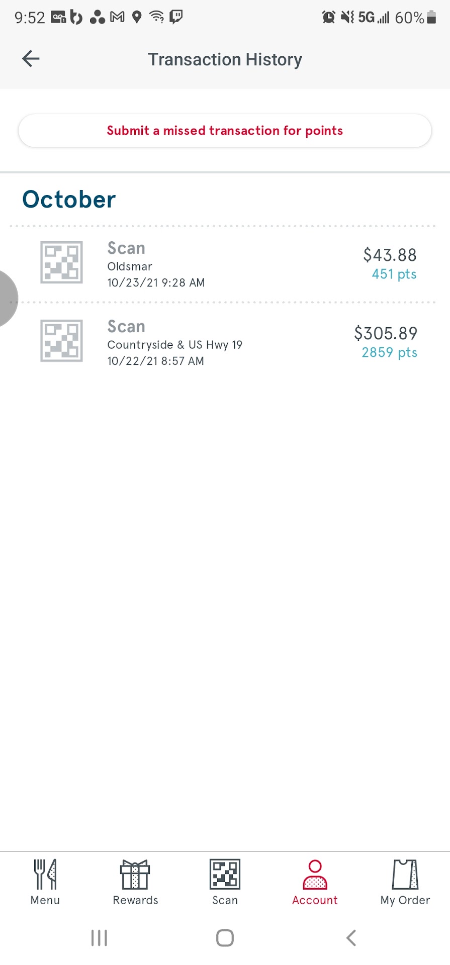Tap the $305.89 transaction amount

386,333
